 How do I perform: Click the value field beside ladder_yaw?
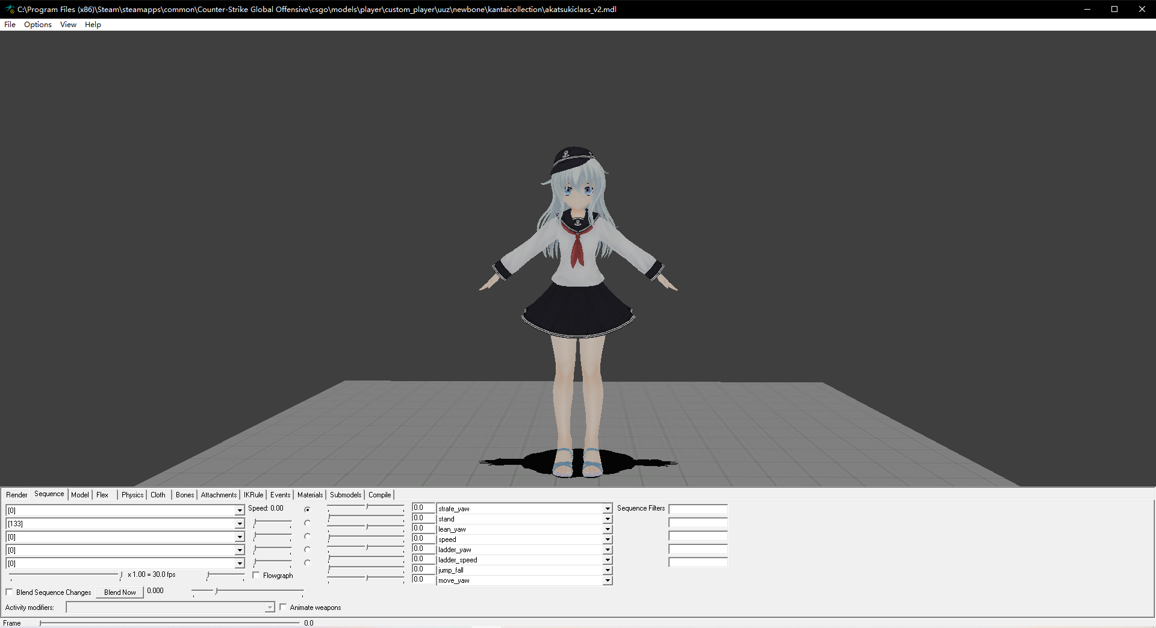click(423, 549)
